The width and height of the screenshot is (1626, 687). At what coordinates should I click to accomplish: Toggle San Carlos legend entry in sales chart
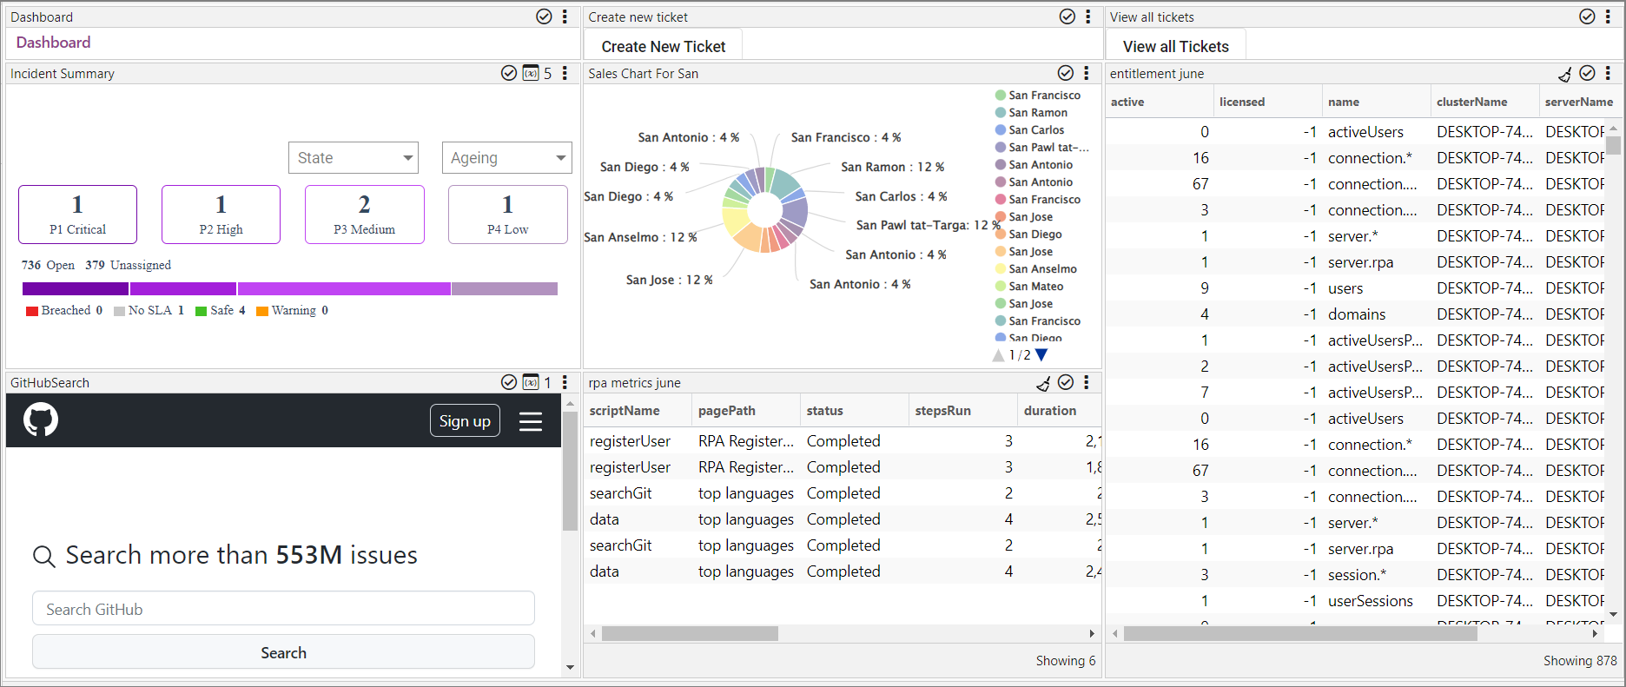(1029, 130)
